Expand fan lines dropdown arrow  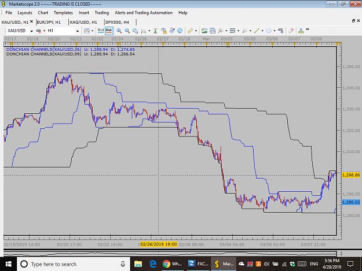250,31
